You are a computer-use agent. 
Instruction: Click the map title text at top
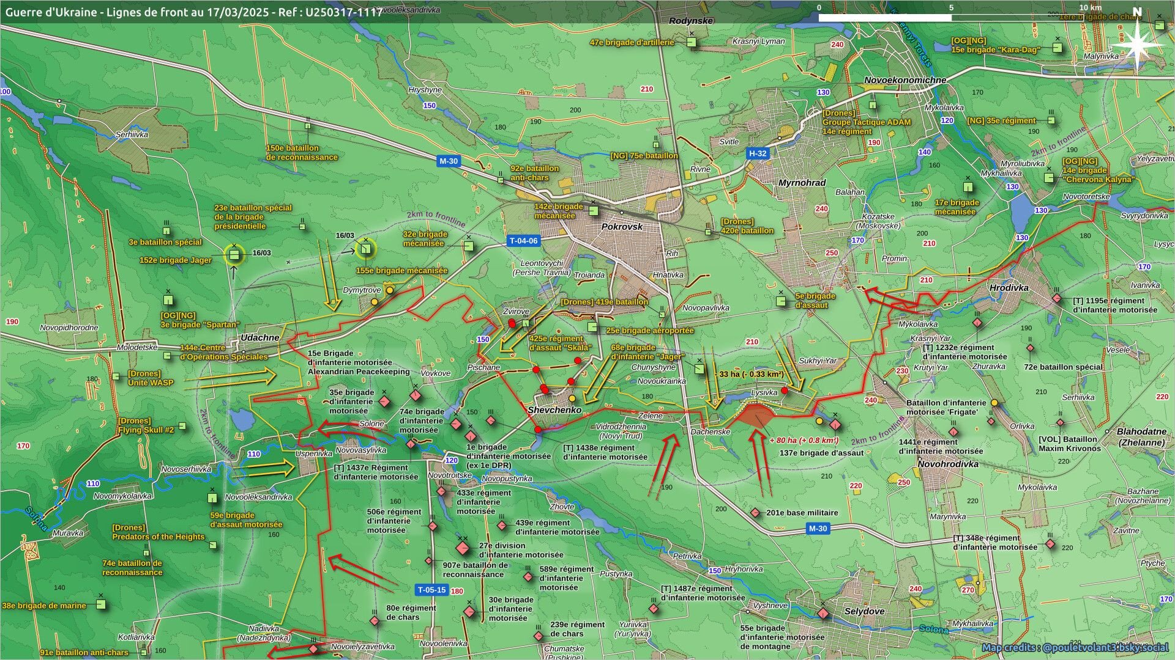coord(194,12)
